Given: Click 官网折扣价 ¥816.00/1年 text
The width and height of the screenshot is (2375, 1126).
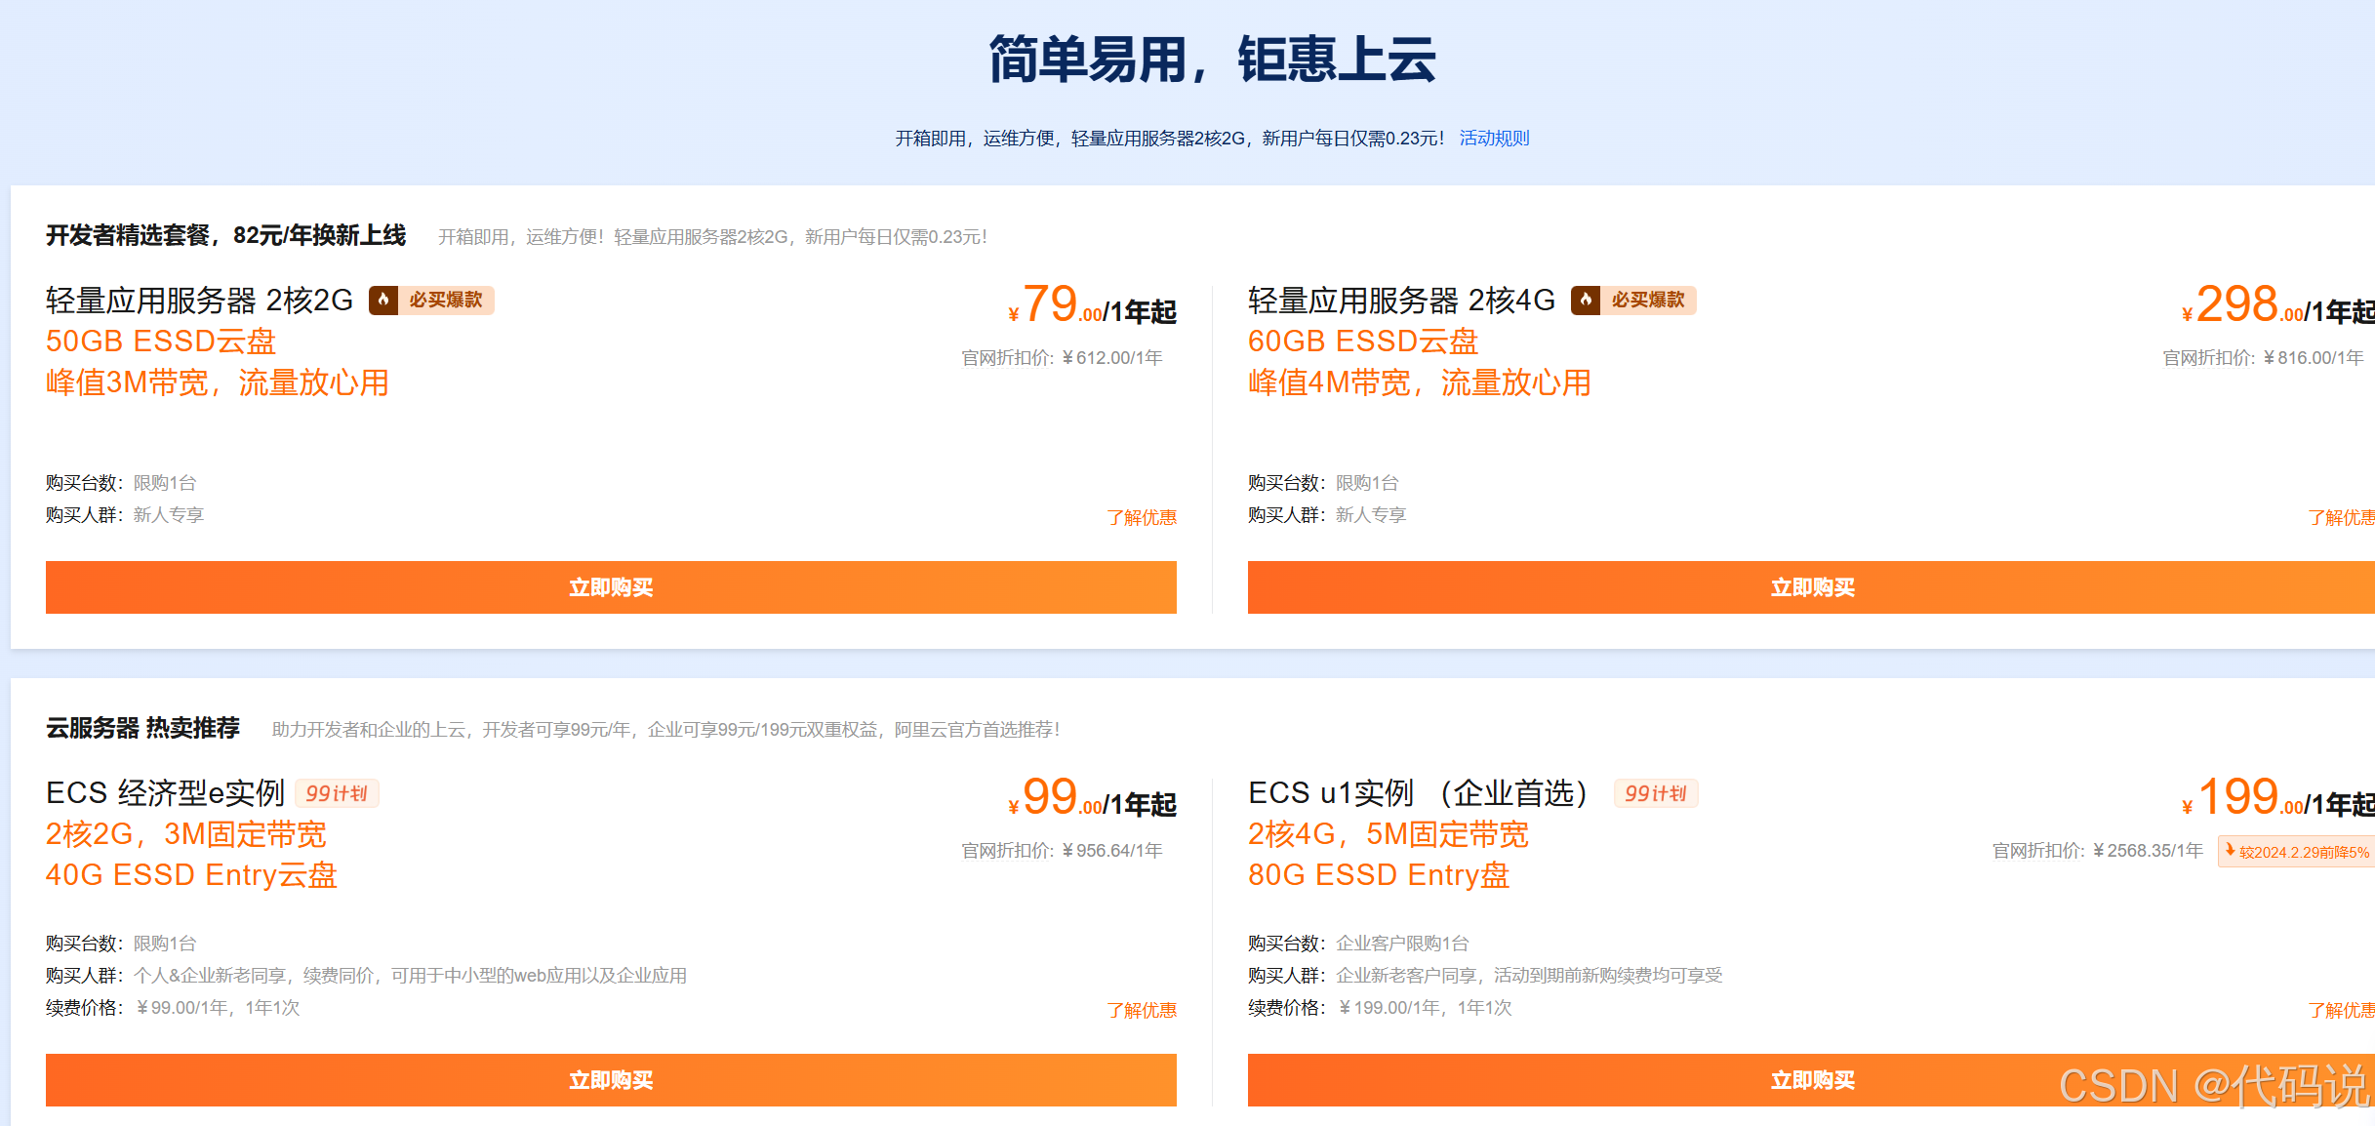Looking at the screenshot, I should [2263, 358].
